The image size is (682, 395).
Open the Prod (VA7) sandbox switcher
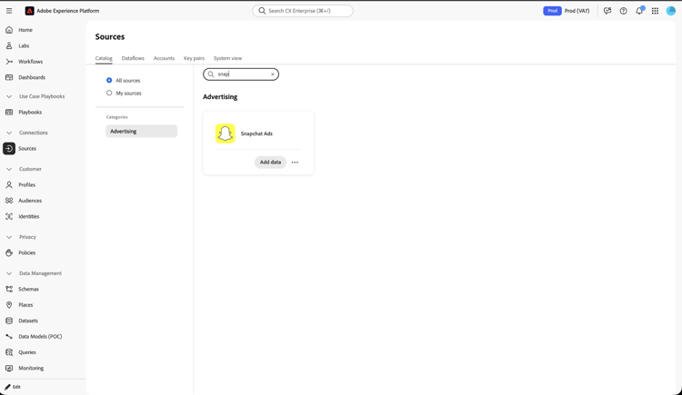pos(577,11)
